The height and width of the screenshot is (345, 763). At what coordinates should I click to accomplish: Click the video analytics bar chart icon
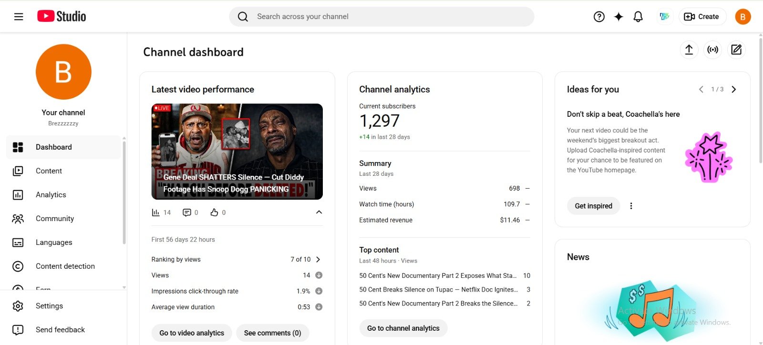pos(156,213)
